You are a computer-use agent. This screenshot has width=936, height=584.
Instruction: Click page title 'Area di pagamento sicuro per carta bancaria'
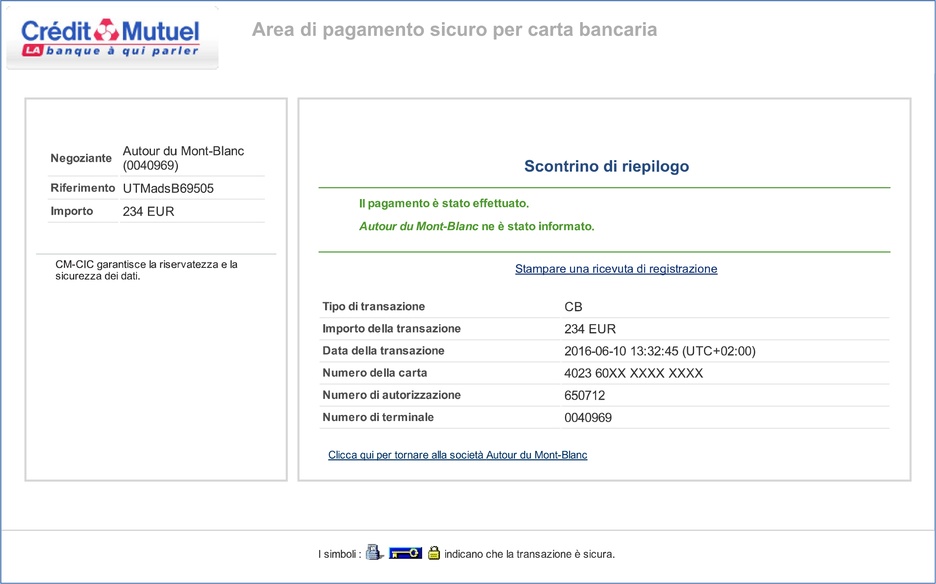(x=454, y=30)
